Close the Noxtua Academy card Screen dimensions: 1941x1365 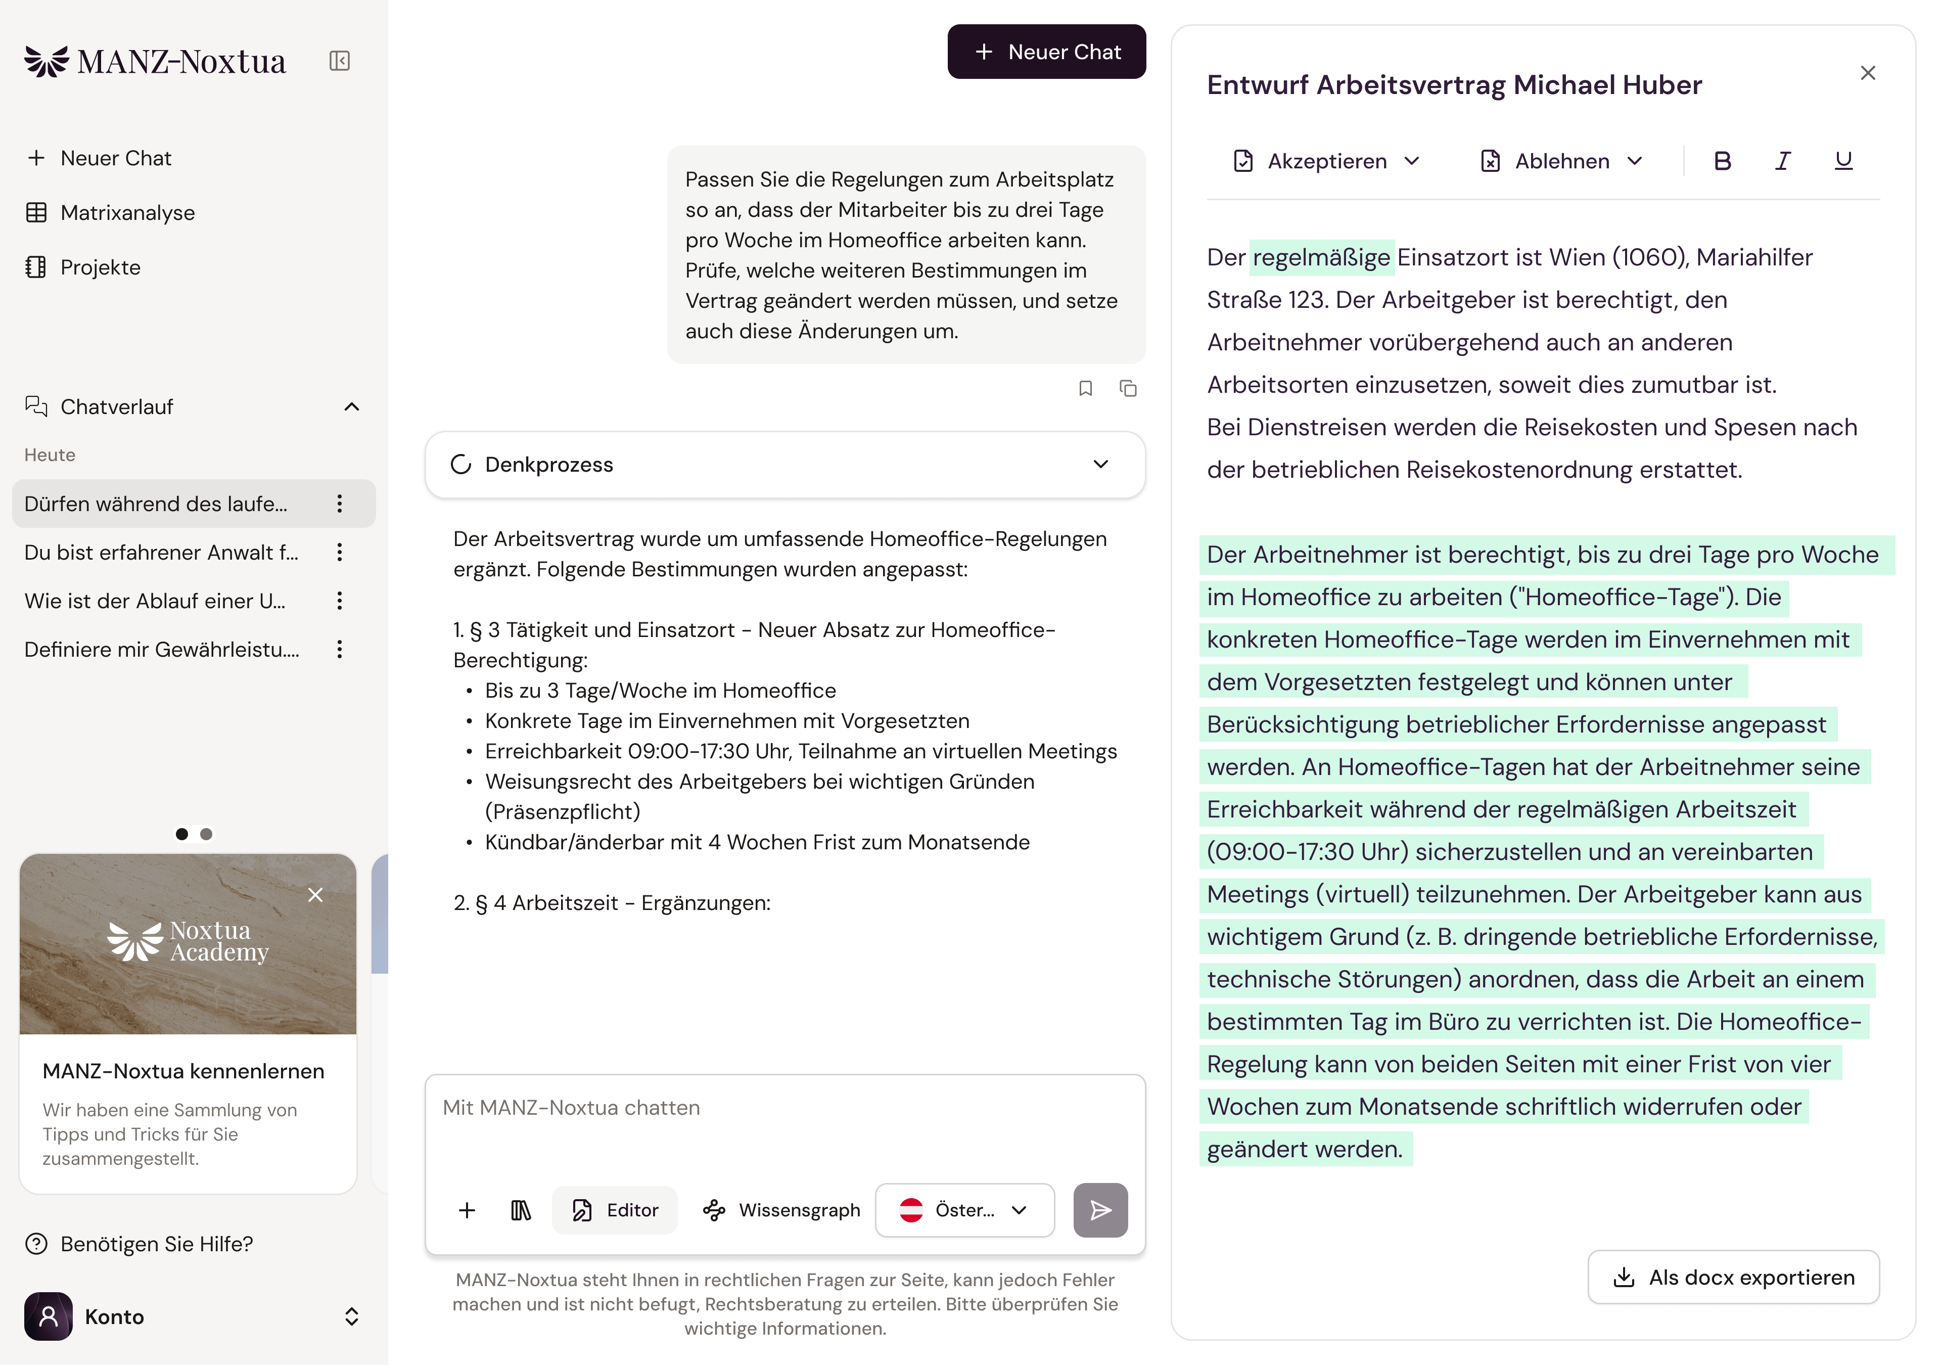click(315, 895)
